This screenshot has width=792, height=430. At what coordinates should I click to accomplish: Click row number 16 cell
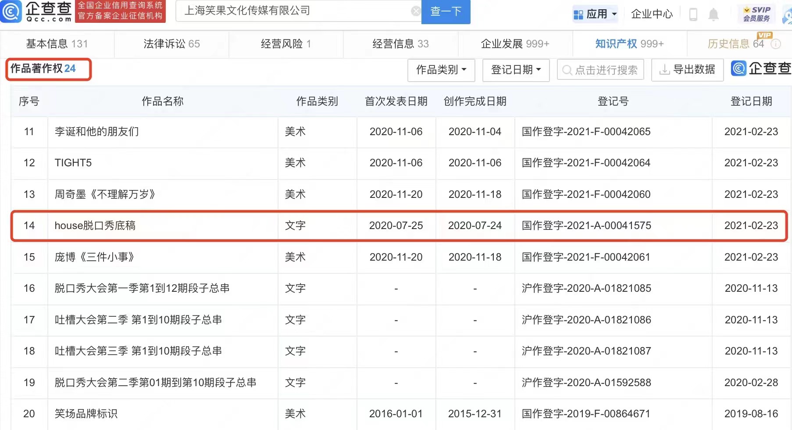point(29,288)
